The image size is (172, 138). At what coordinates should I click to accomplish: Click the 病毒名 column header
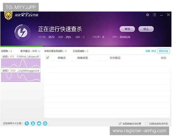tap(62, 58)
